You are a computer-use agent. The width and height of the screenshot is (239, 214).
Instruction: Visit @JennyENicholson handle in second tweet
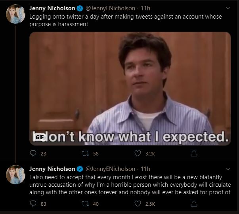pyautogui.click(x=110, y=169)
